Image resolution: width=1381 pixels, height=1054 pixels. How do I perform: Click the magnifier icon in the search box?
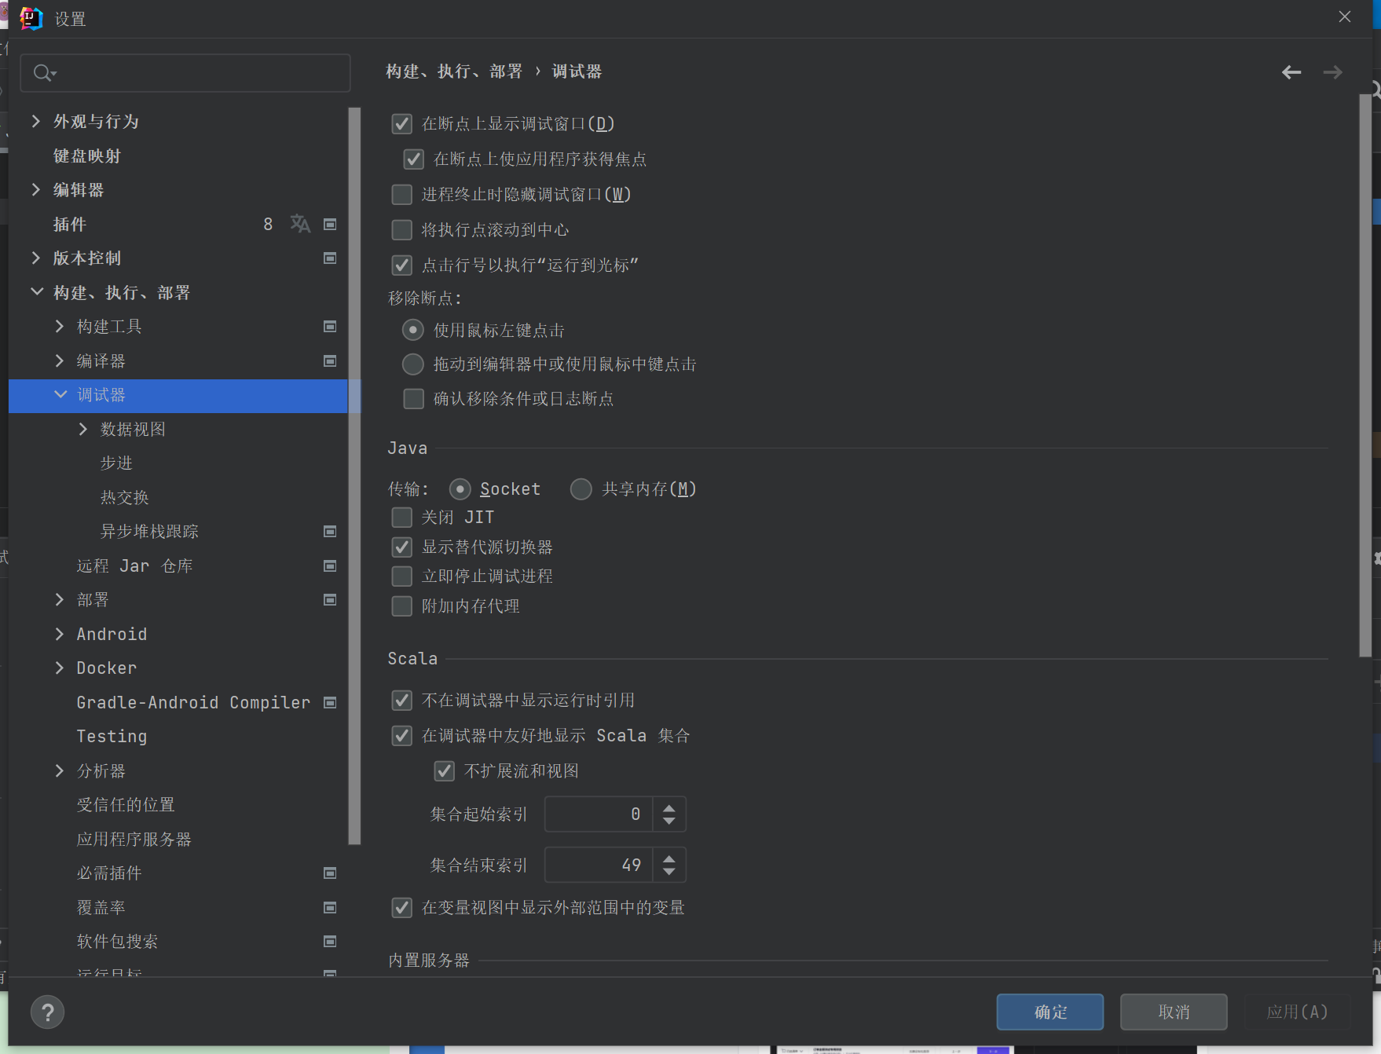click(43, 72)
